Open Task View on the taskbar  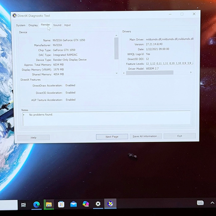(x=23, y=205)
